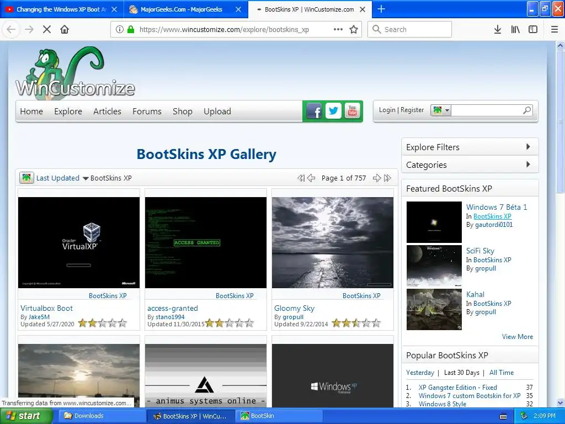565x424 pixels.
Task: Stop the page from loading
Action: (x=47, y=29)
